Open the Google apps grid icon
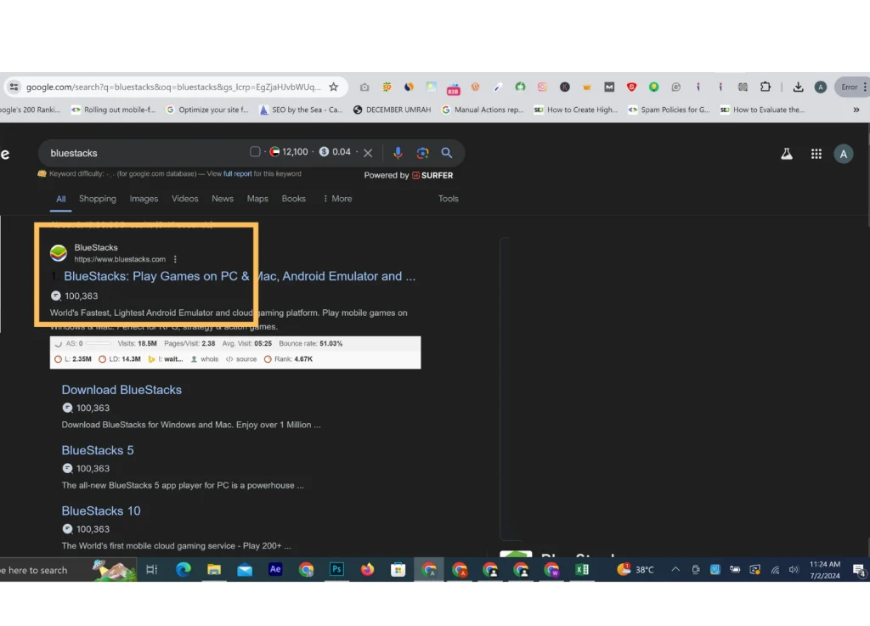 (816, 154)
